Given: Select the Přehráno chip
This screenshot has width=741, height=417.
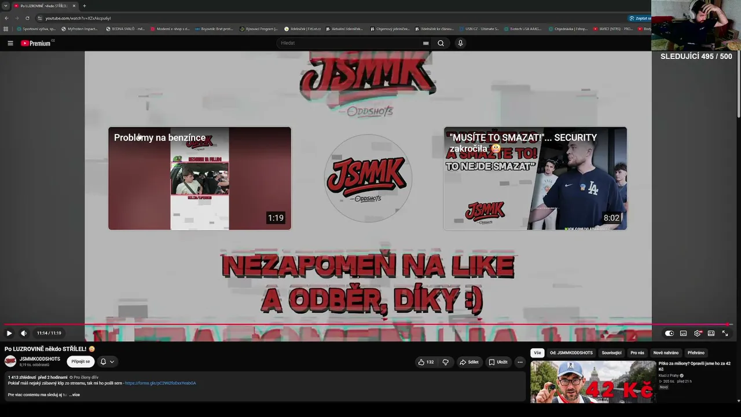Looking at the screenshot, I should coord(696,353).
